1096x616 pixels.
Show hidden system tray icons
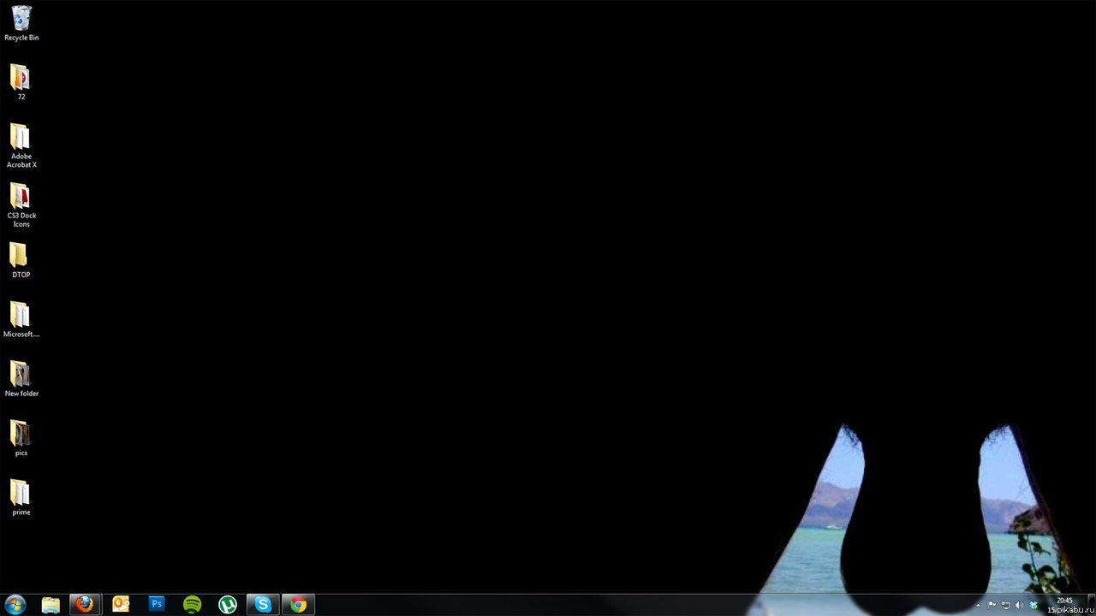pyautogui.click(x=978, y=605)
